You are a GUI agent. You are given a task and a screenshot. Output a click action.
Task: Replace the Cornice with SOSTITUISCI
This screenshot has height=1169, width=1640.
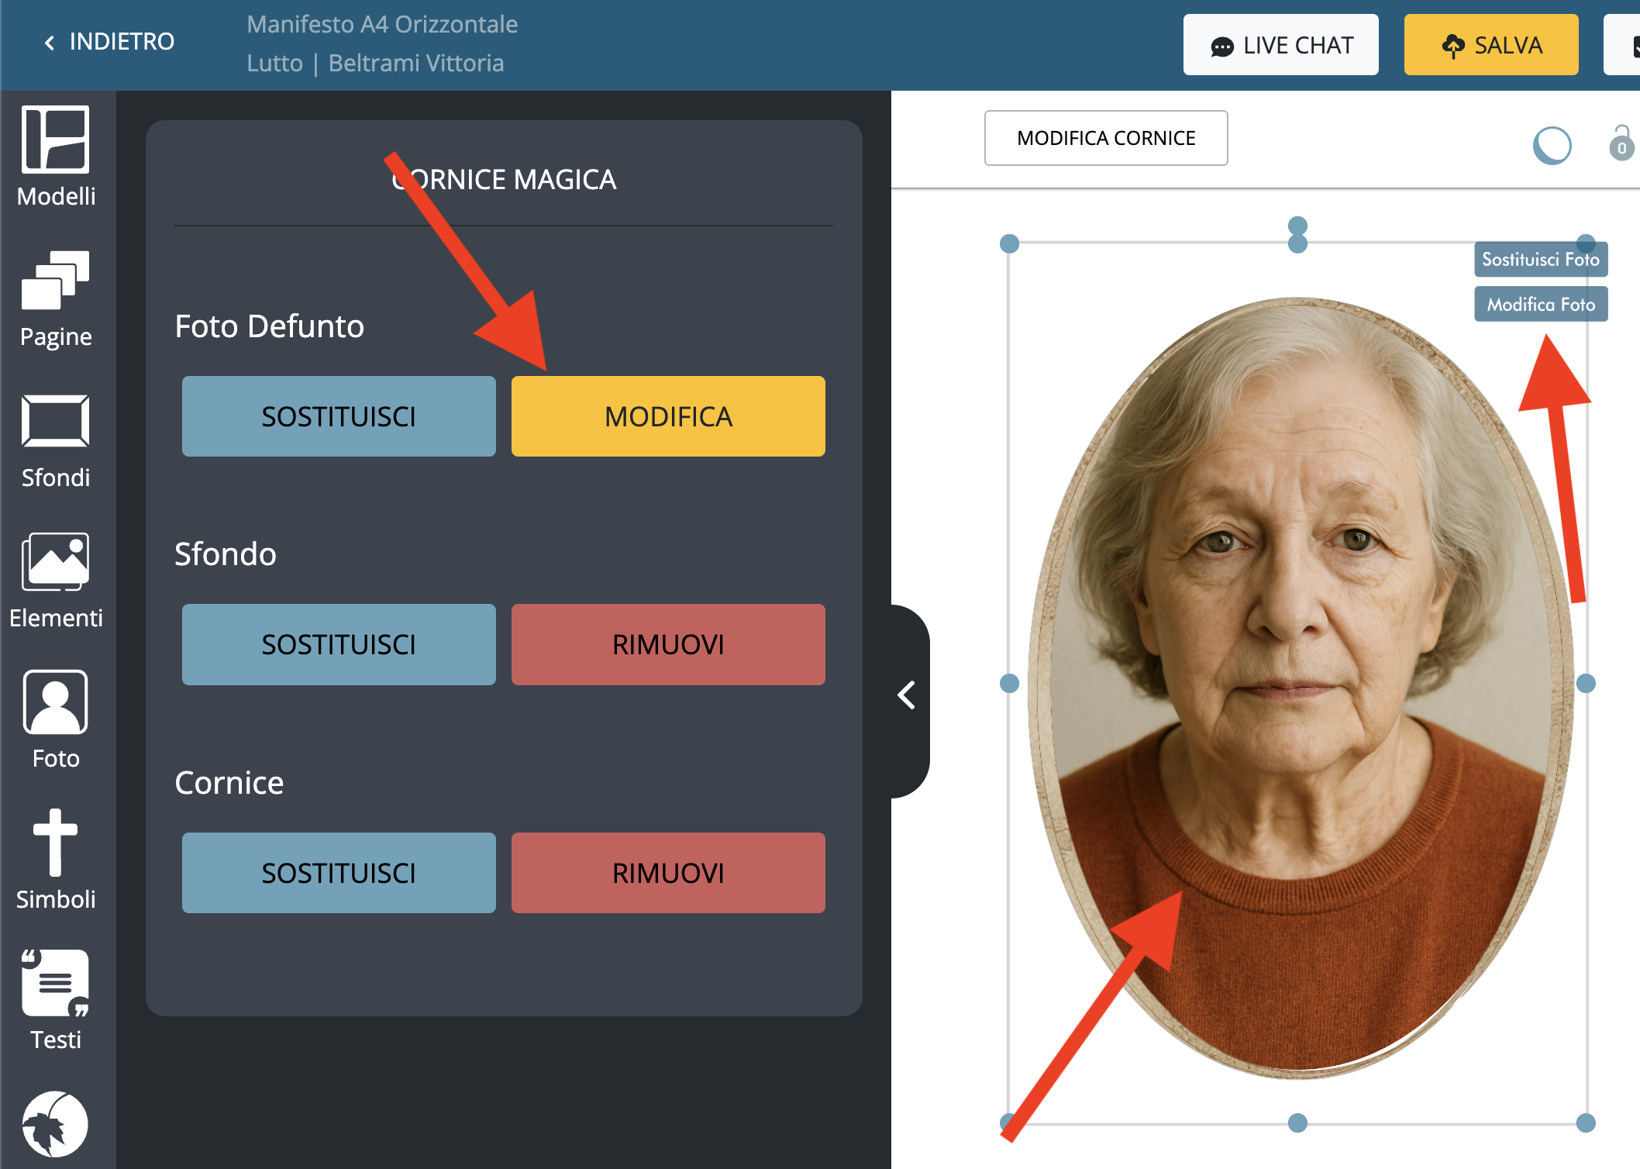(x=339, y=873)
